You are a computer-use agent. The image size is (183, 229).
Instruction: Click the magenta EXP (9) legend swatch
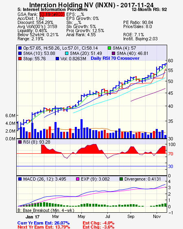[78, 179]
